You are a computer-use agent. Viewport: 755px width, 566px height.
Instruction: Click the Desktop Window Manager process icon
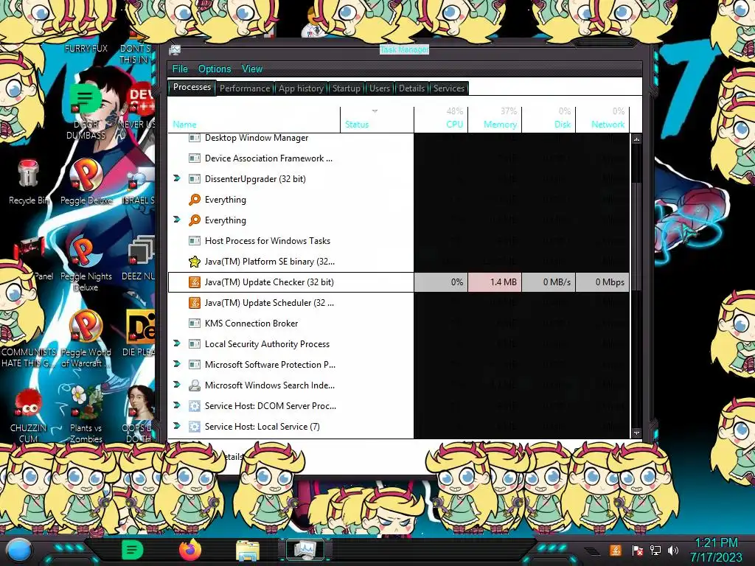pos(194,138)
